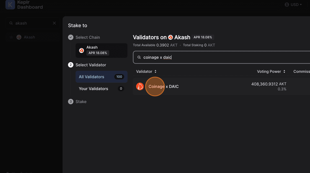Click the dollar icon beside USD
Screen dimensions: 310x173
[287, 5]
